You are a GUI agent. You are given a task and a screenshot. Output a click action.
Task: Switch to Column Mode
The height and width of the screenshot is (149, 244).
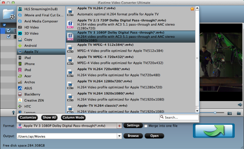[x=73, y=117]
